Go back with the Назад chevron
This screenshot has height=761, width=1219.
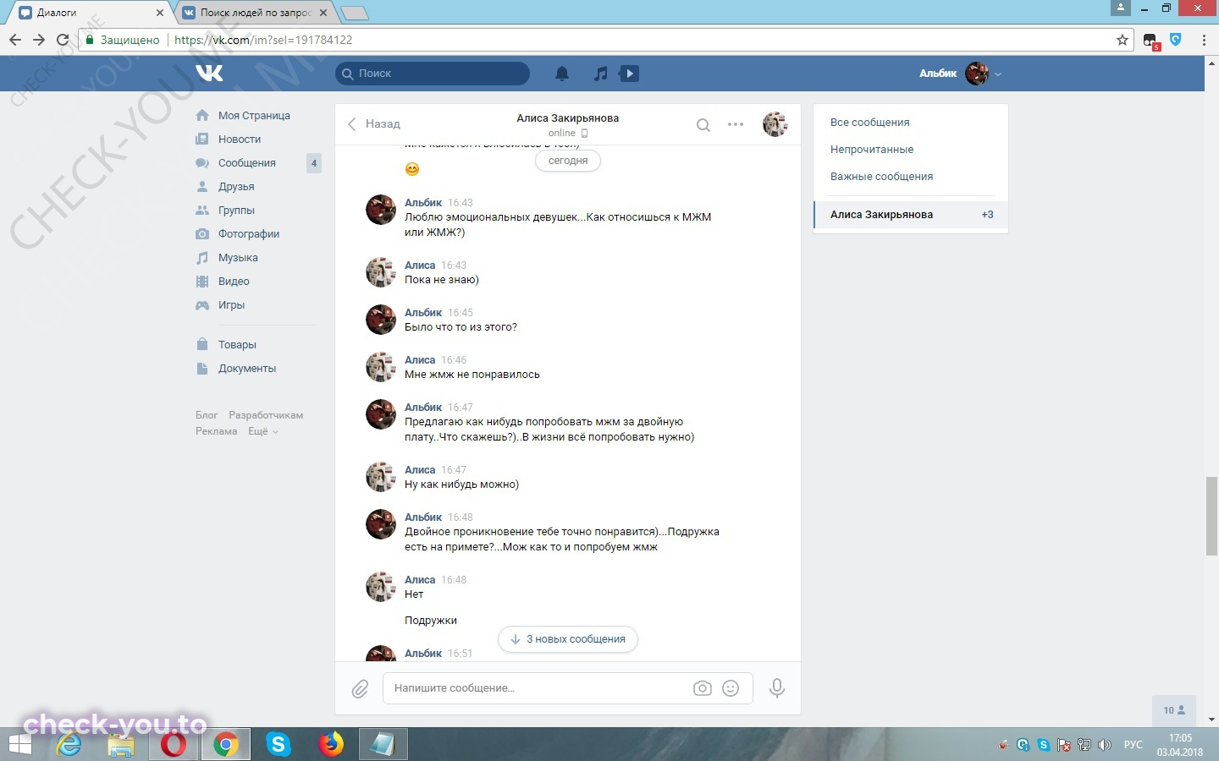point(373,124)
